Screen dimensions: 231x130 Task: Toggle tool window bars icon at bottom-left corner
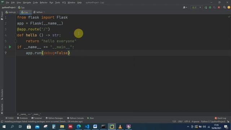[x=2, y=122]
